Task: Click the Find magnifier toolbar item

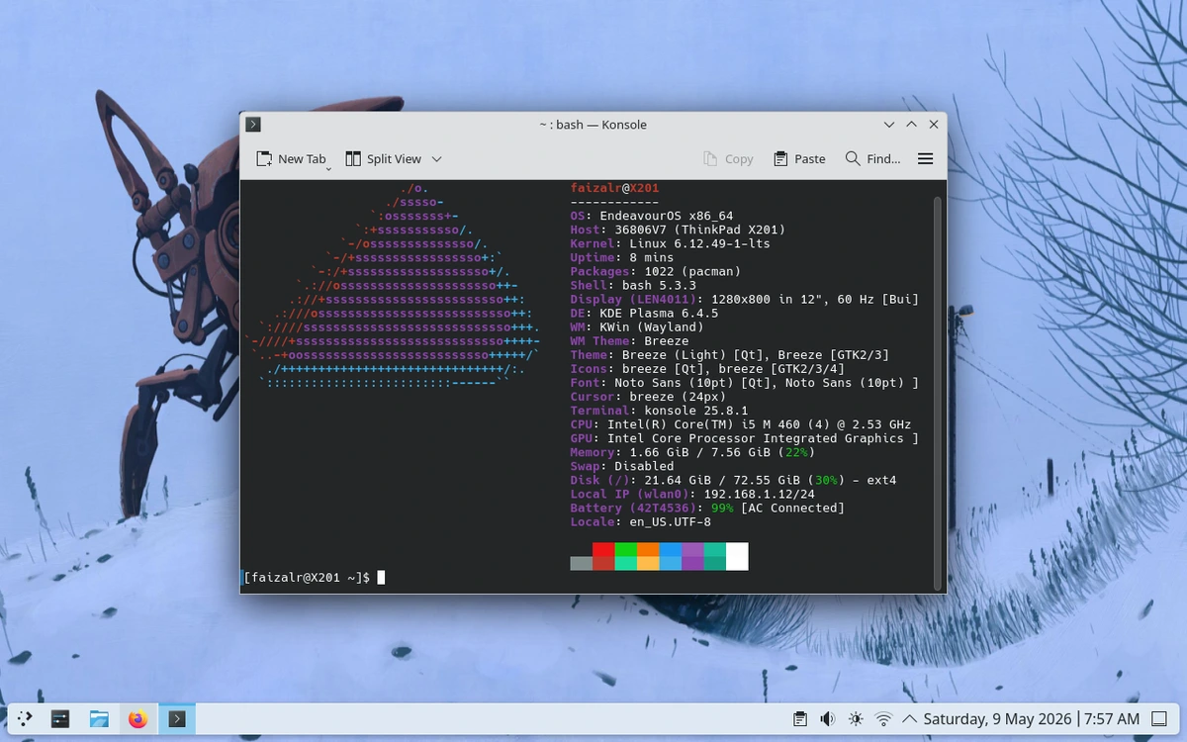Action: pyautogui.click(x=872, y=158)
